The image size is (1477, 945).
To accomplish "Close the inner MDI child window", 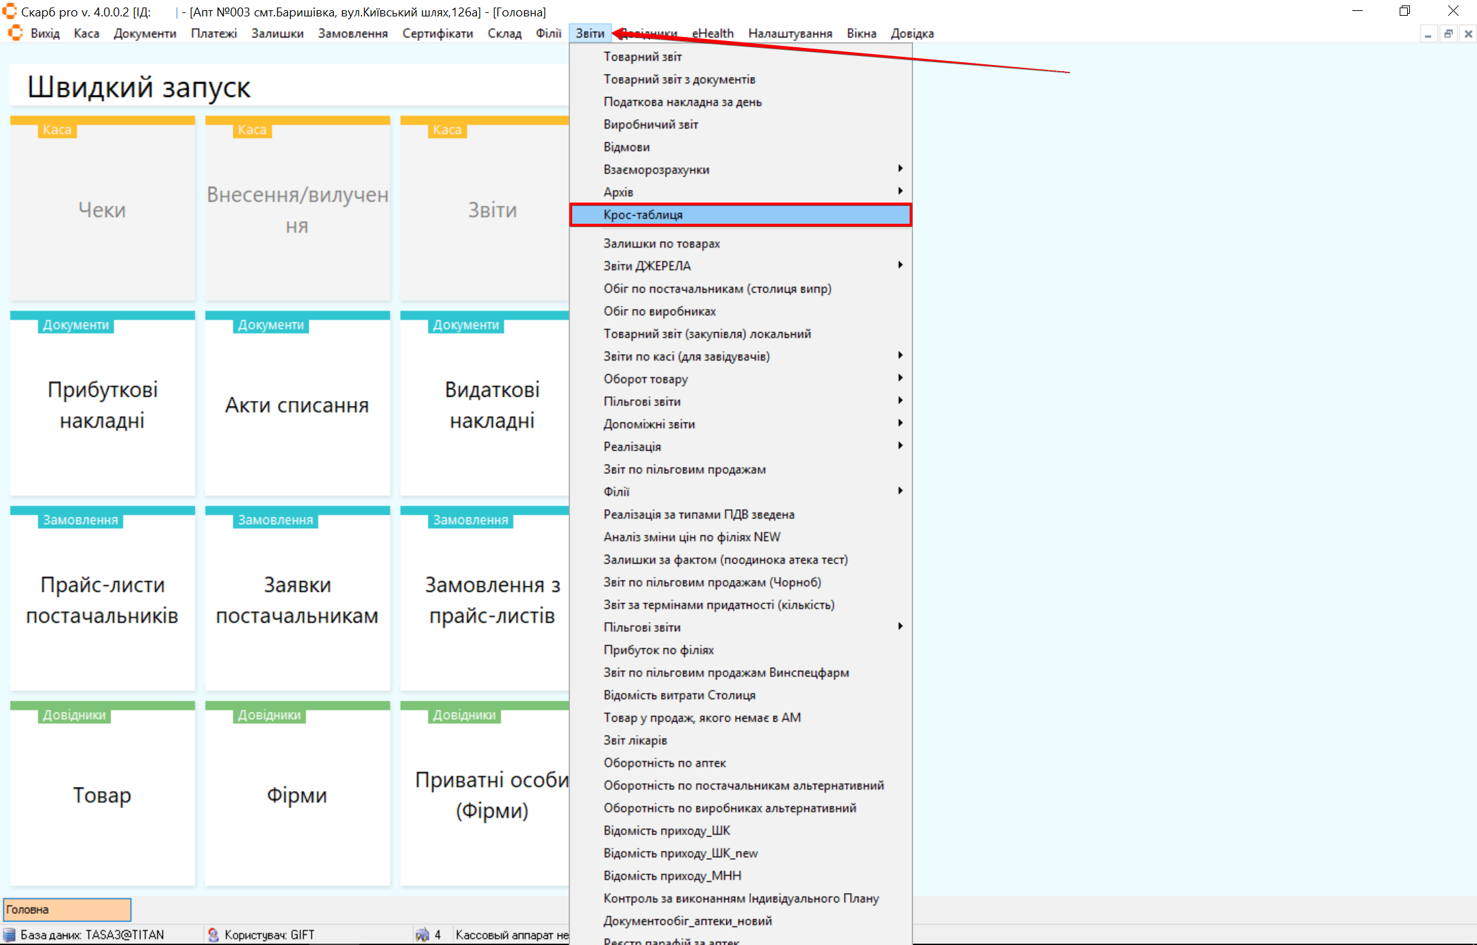I will (1468, 34).
